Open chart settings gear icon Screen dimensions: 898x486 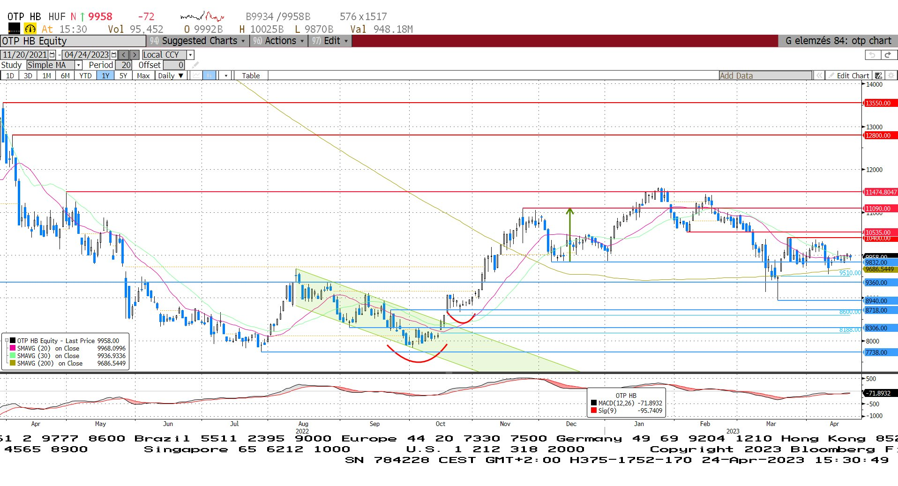[891, 75]
